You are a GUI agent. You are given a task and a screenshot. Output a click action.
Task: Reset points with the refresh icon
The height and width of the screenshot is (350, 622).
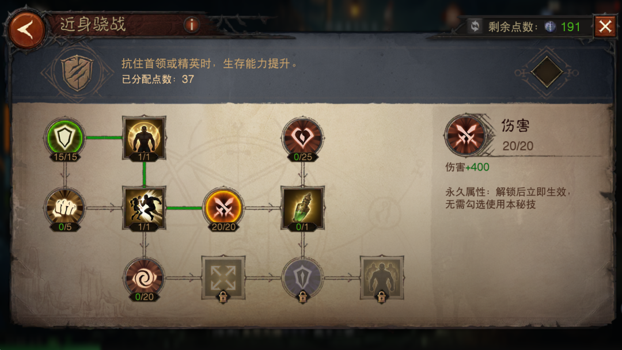(x=475, y=26)
